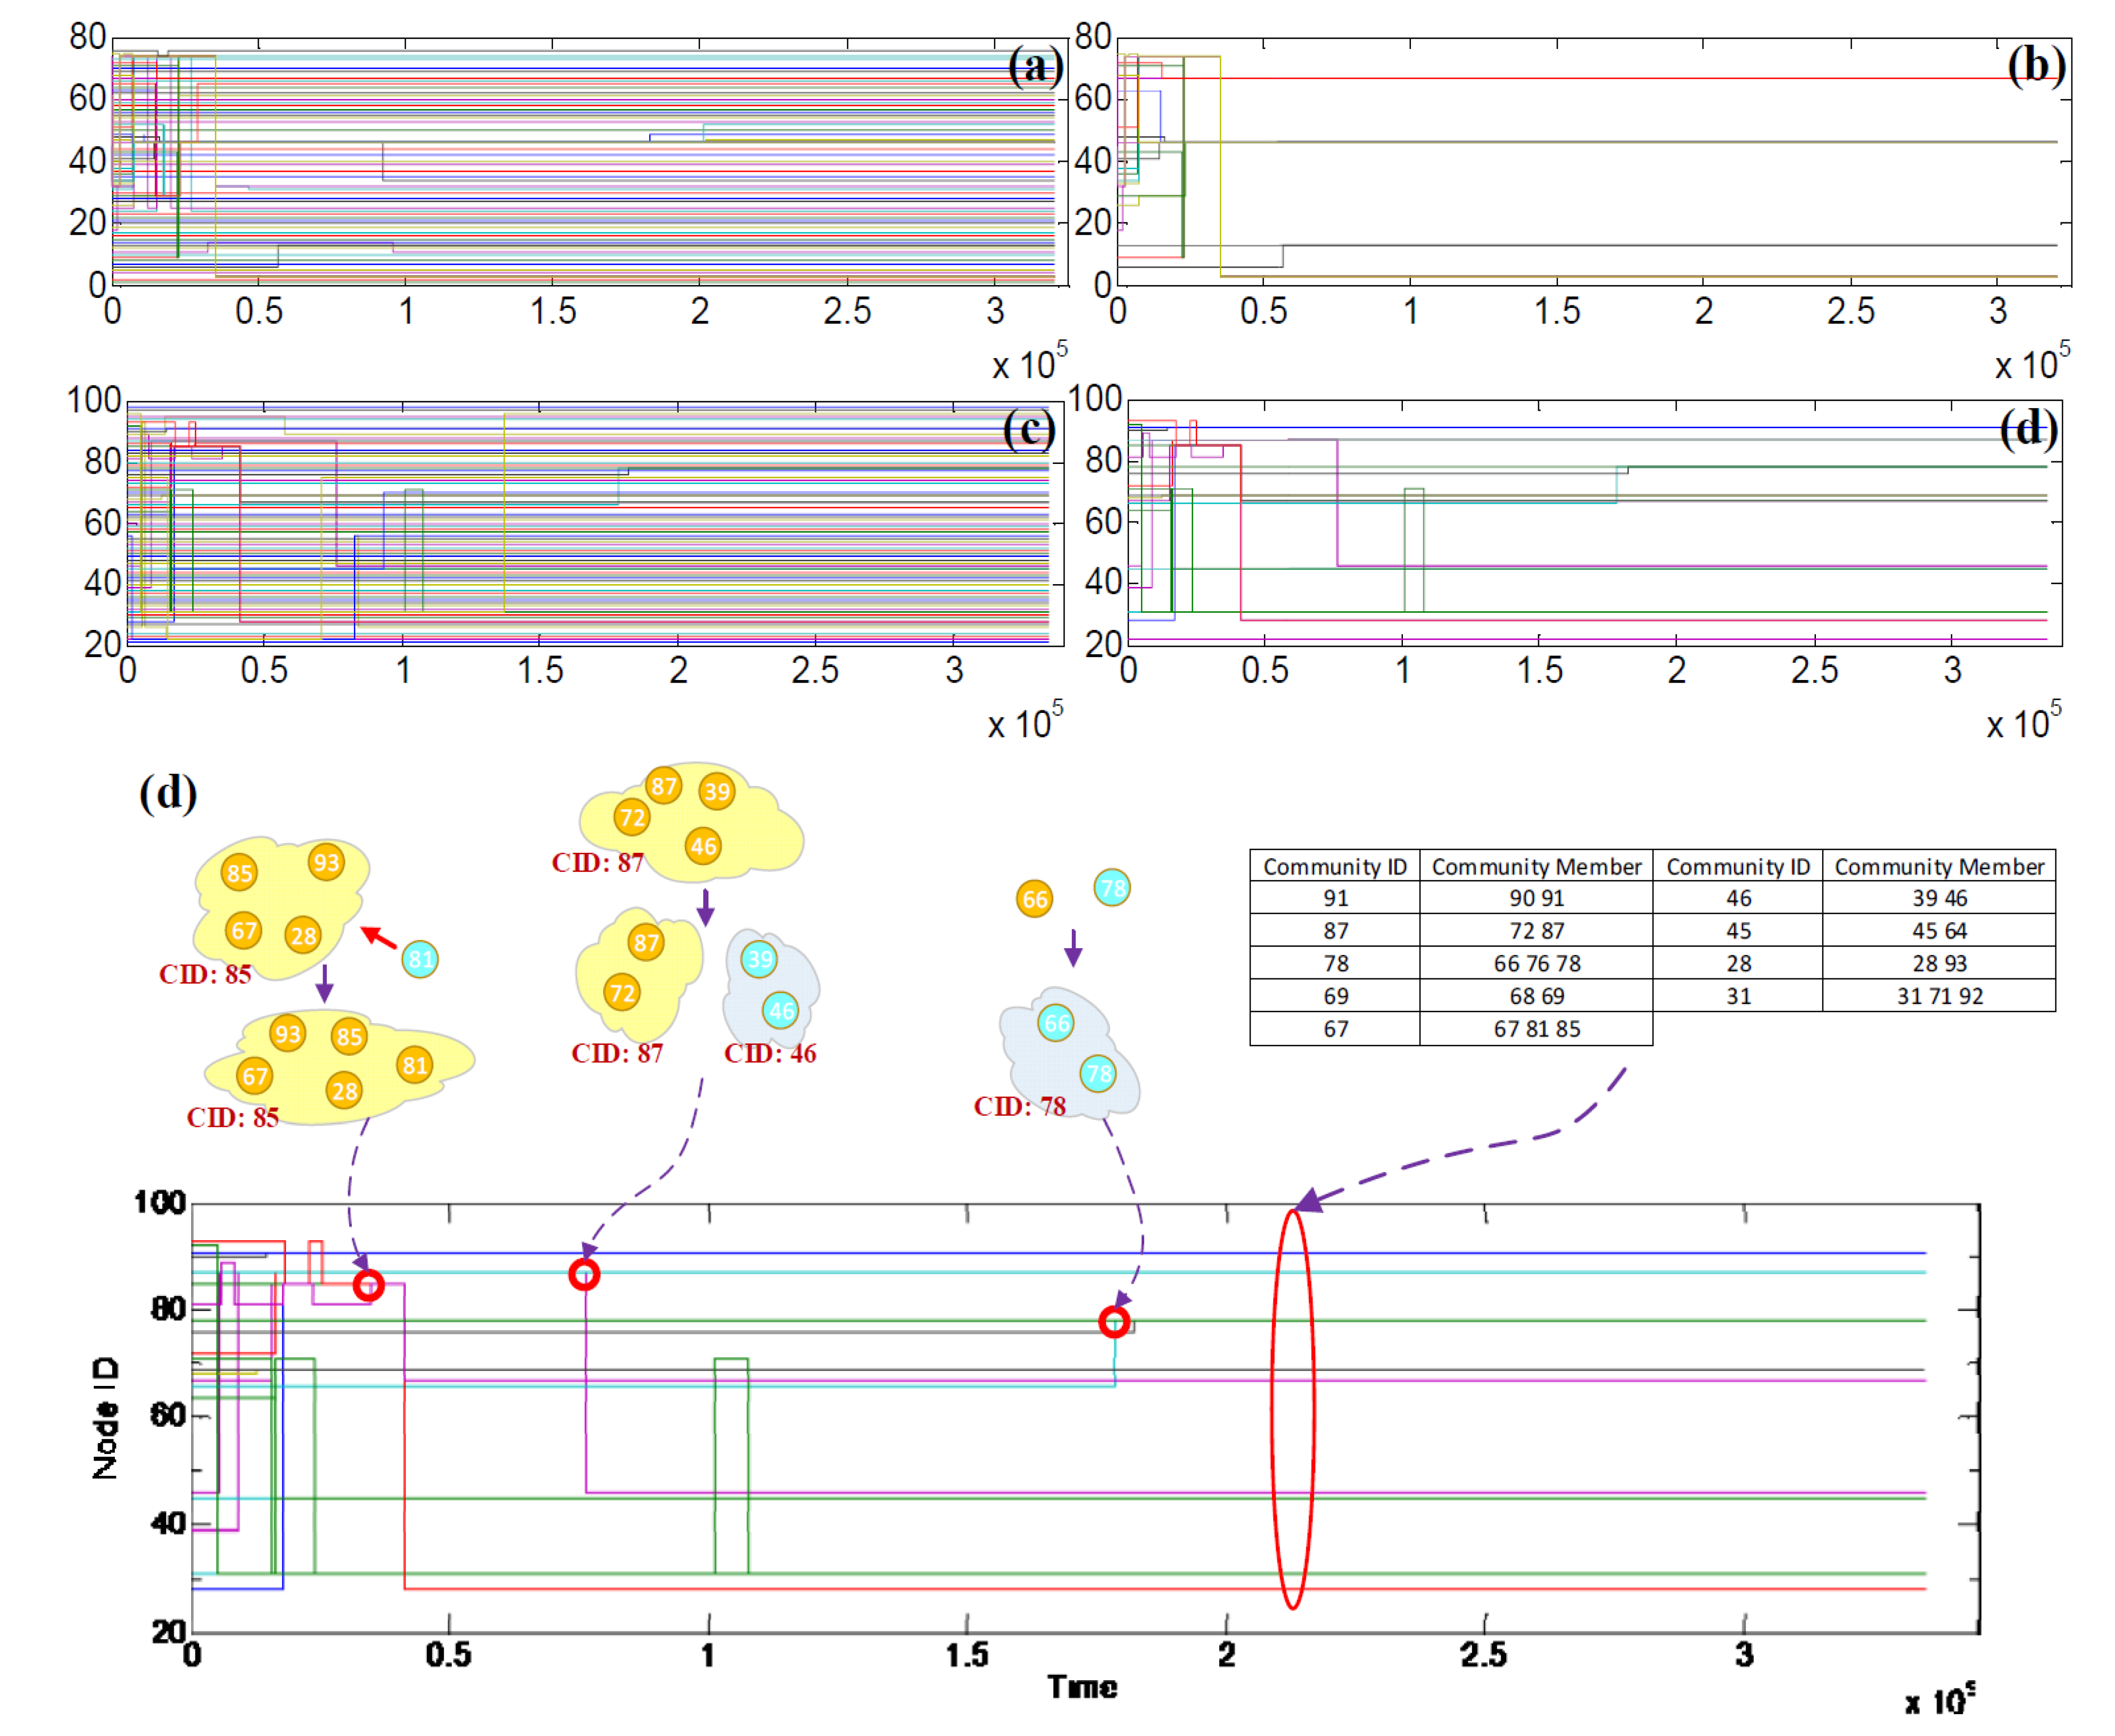Click the 'Node ID' axis label
Screen dimensions: 2115x1736
click(x=104, y=1418)
